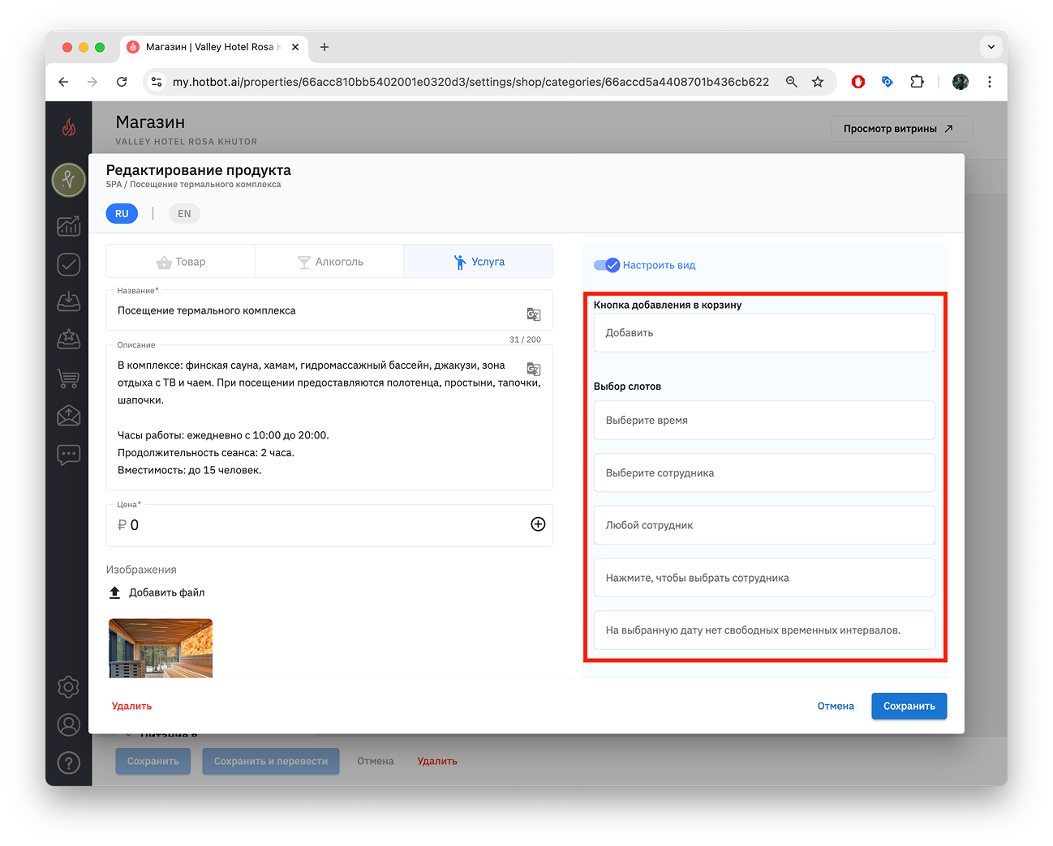Close the Магазин browser tab

(295, 47)
